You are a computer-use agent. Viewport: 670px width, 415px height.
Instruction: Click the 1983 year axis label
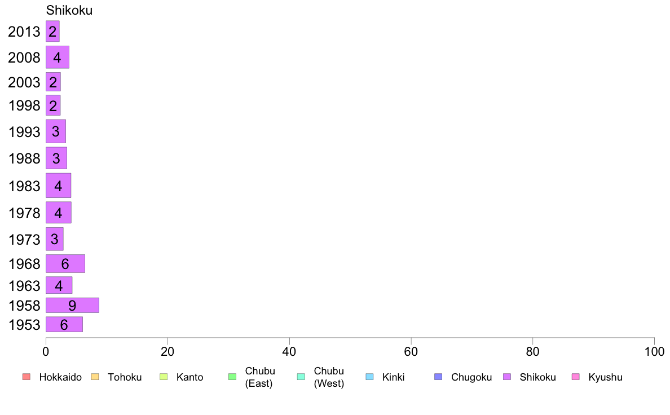24,186
